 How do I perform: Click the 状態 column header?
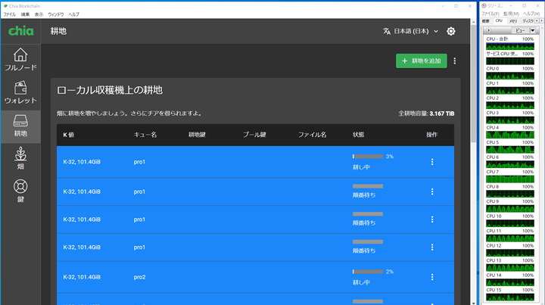pyautogui.click(x=358, y=135)
